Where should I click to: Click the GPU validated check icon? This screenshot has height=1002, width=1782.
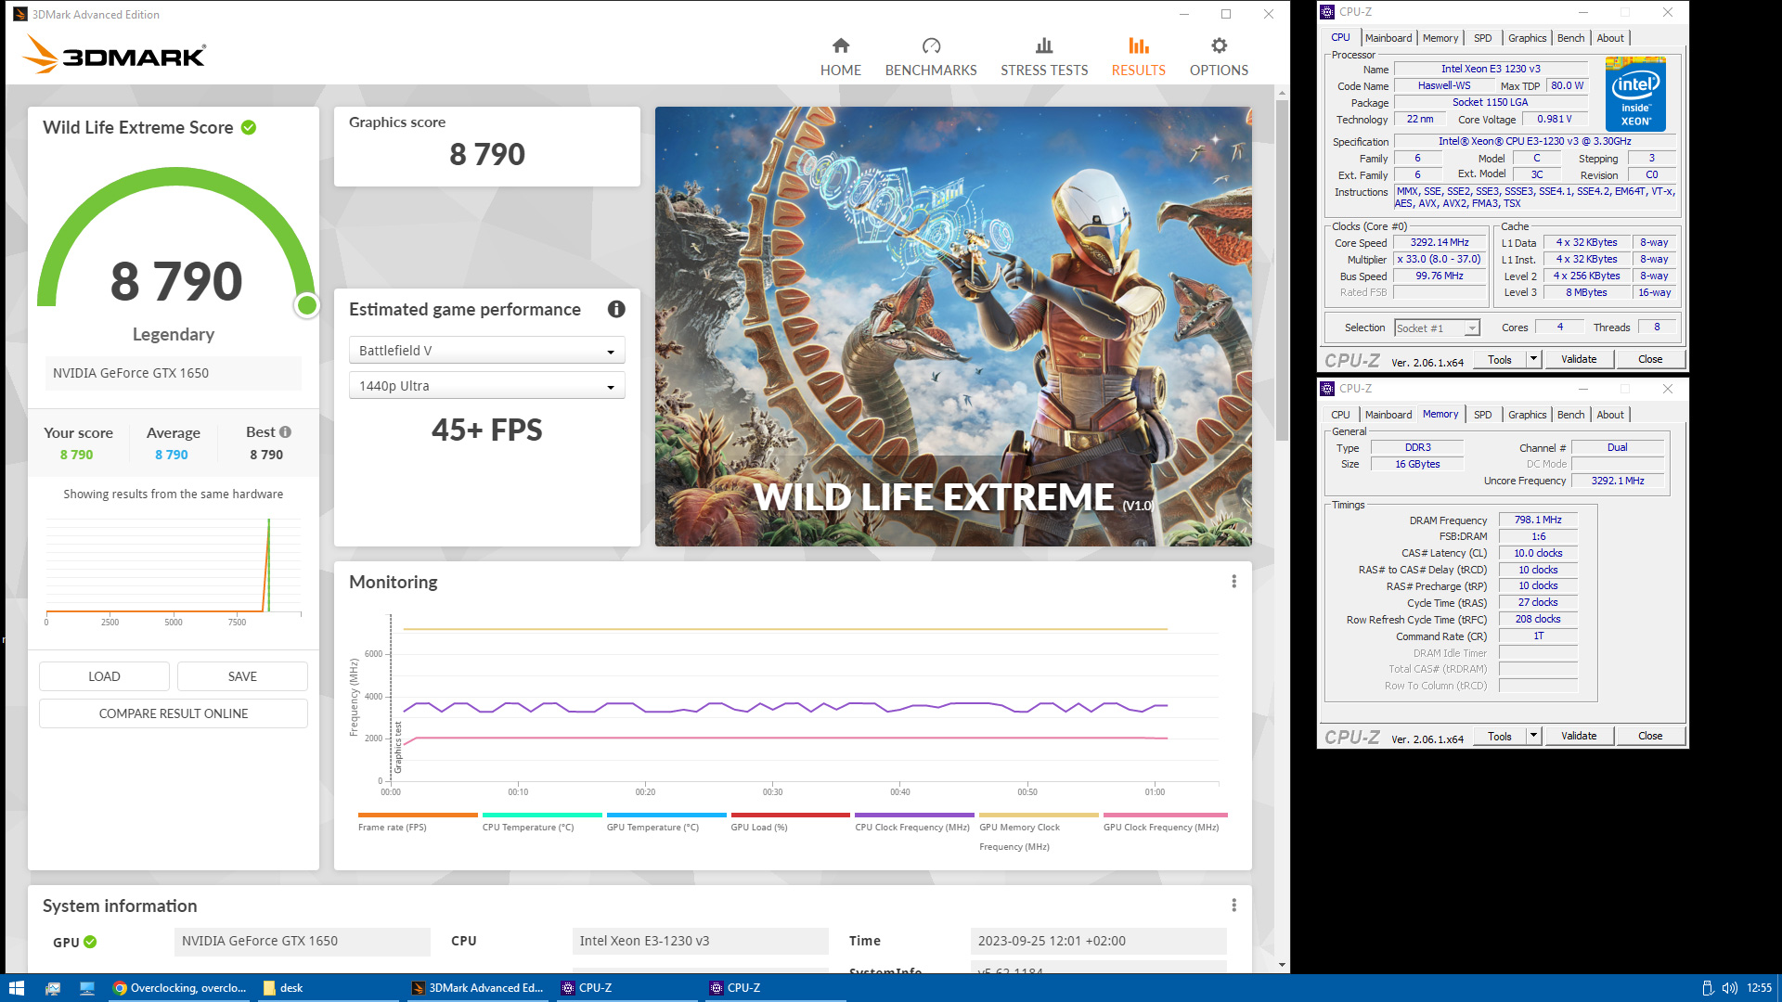(90, 942)
